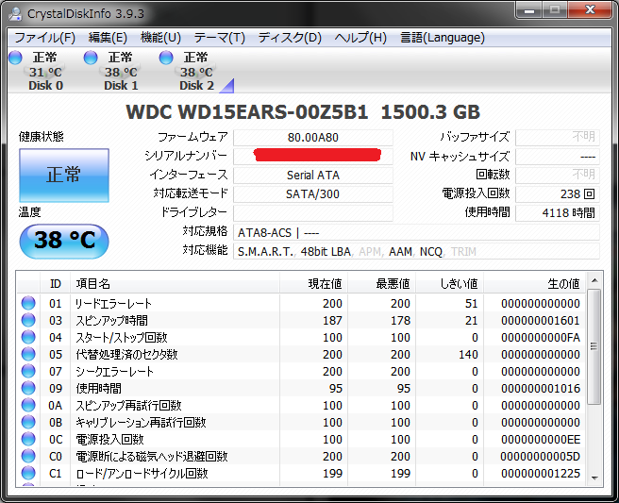Click the 使用時間 field 4118 時間

tap(558, 213)
